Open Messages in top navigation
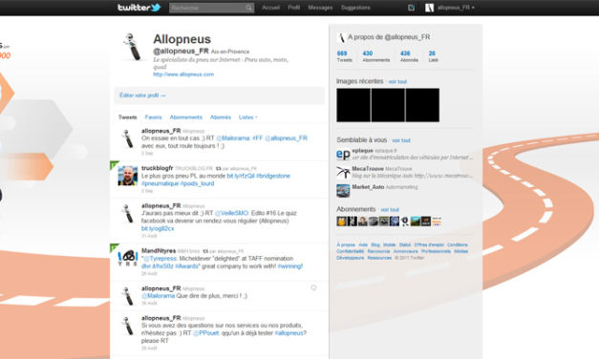Screen dimensions: 599x359 click(x=320, y=8)
